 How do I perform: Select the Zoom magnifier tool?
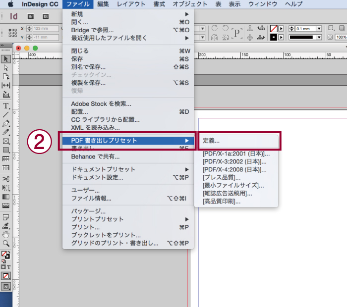point(6,243)
